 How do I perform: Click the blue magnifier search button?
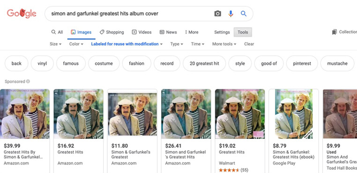pos(244,14)
